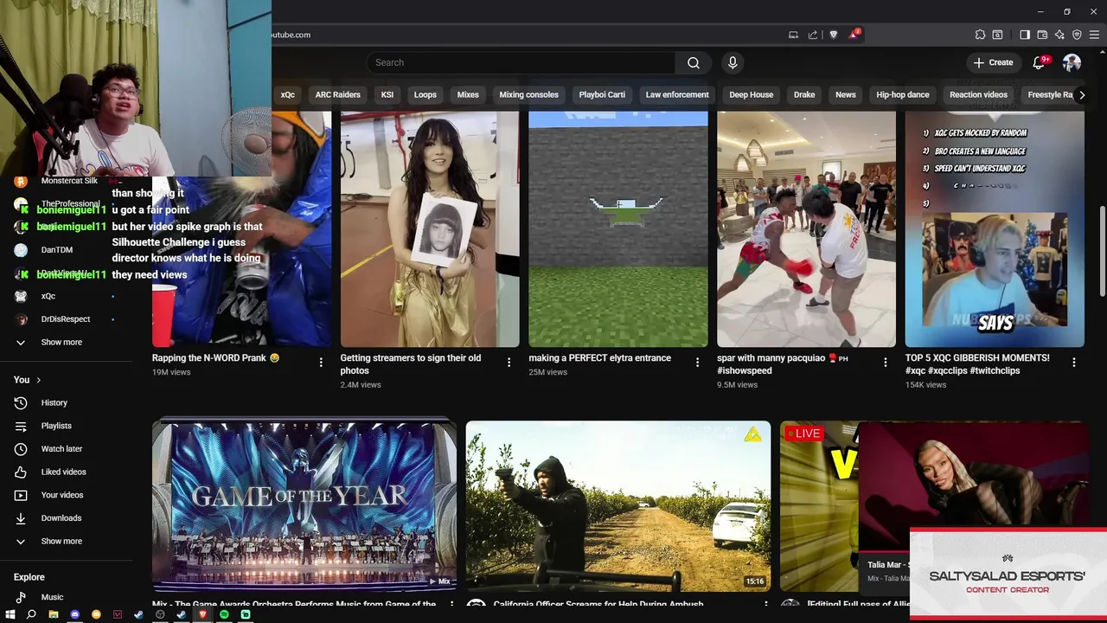The image size is (1107, 623).
Task: Open options for spar with manny pacquiao video
Action: point(885,363)
